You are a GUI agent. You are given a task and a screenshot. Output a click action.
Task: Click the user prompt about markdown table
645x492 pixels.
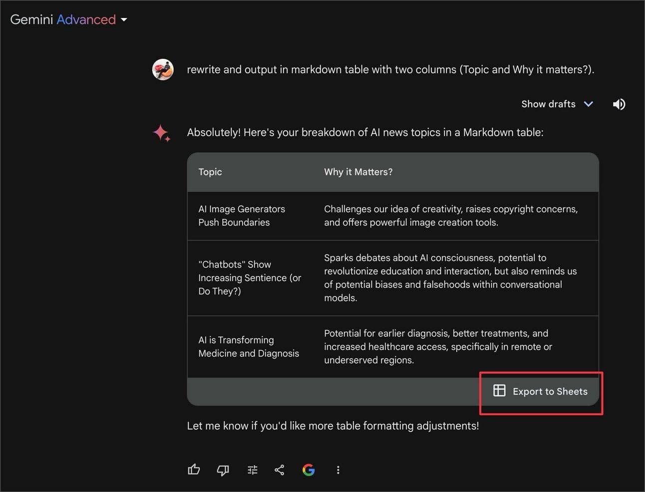pyautogui.click(x=390, y=69)
